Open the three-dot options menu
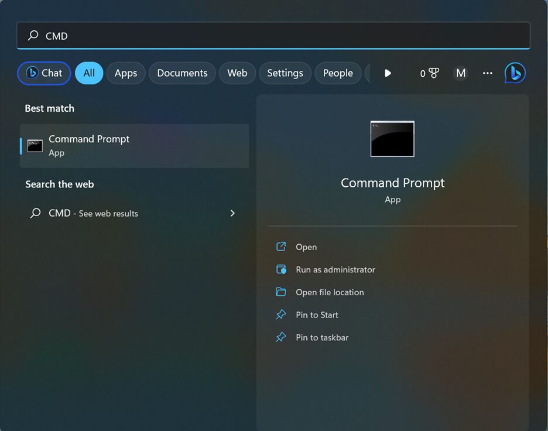 click(488, 73)
